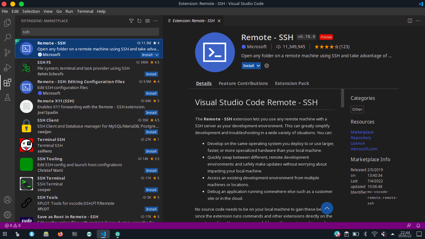Open the Source Control view
The image size is (425, 239).
coord(7,53)
